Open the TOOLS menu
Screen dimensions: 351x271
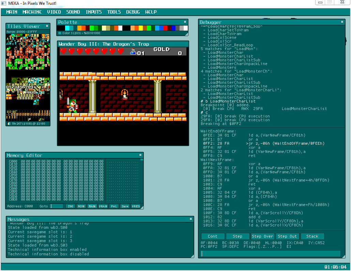click(x=114, y=12)
